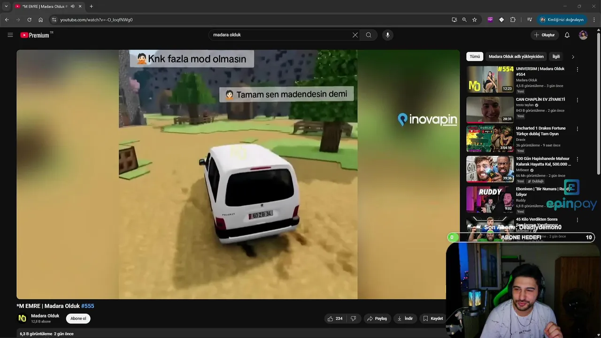Close the M EMRE YouTube tab
This screenshot has width=601, height=338.
pos(80,7)
